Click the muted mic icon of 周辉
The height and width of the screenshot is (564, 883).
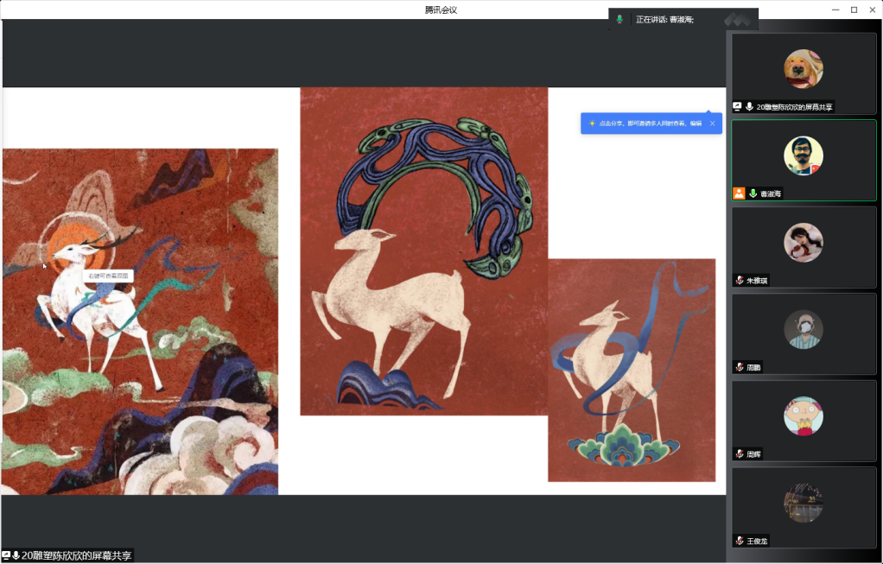(x=740, y=453)
